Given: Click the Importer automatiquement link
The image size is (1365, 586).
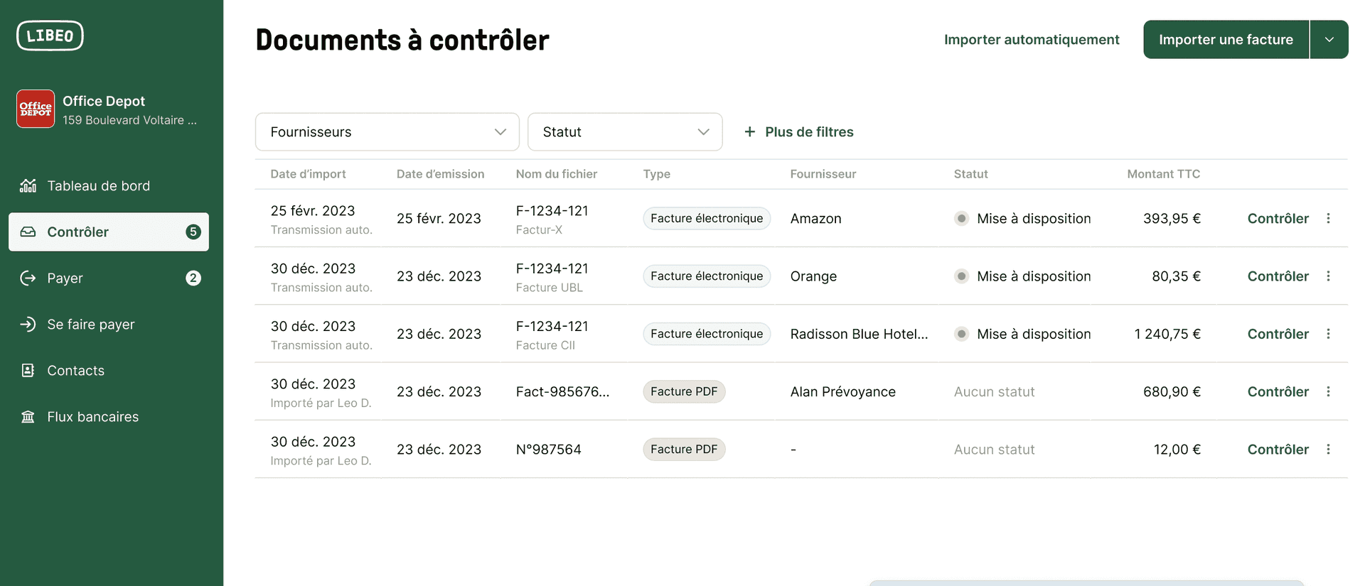Looking at the screenshot, I should tap(1032, 39).
